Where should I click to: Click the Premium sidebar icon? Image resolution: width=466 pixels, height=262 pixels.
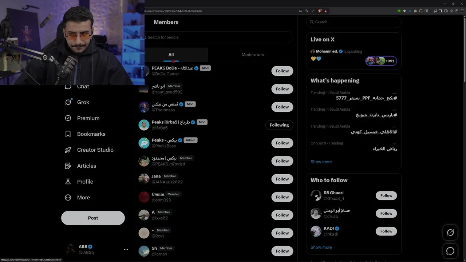click(x=68, y=118)
